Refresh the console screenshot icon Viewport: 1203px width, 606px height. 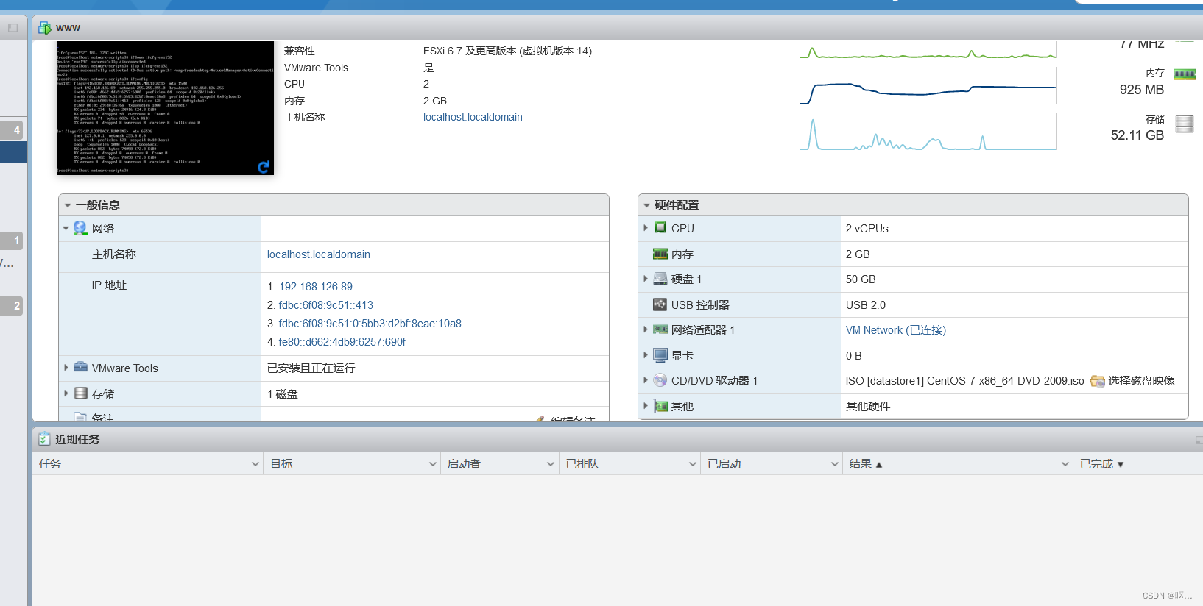tap(264, 167)
